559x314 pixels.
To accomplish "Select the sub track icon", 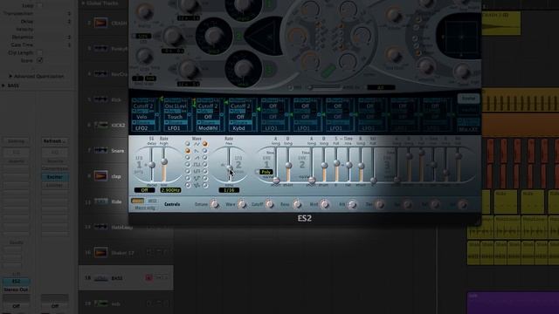I will [x=100, y=304].
